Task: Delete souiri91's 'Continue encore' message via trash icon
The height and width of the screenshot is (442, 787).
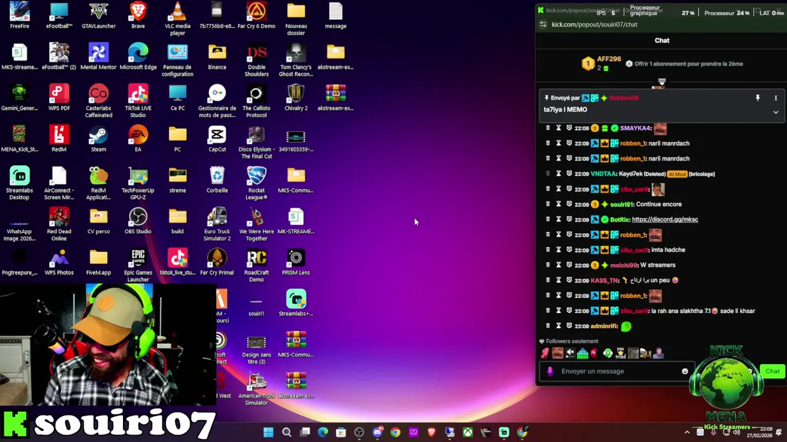Action: pos(548,204)
